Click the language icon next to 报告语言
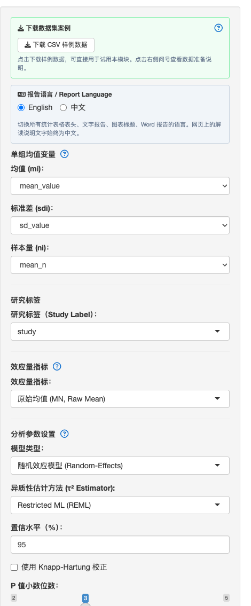This screenshot has height=606, width=251. (x=22, y=95)
